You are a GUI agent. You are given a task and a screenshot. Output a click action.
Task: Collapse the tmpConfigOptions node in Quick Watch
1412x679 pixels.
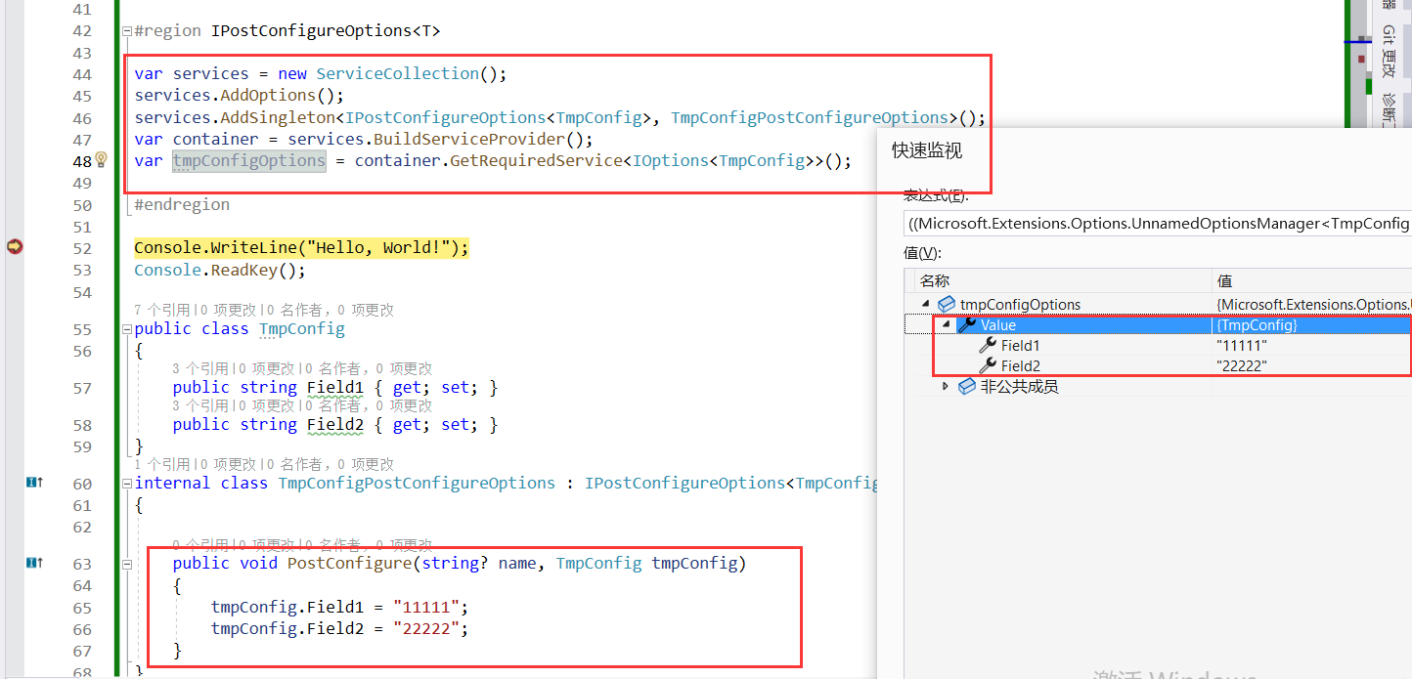tap(926, 304)
